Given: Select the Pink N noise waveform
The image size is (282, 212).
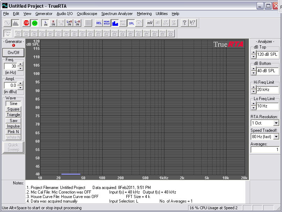Looking at the screenshot, I should 14,132.
